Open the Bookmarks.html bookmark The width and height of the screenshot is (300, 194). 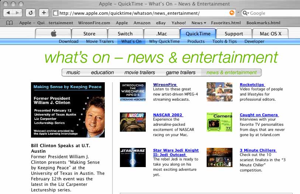pyautogui.click(x=263, y=23)
